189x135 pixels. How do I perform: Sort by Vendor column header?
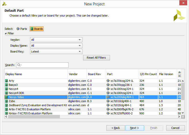coord(77,74)
